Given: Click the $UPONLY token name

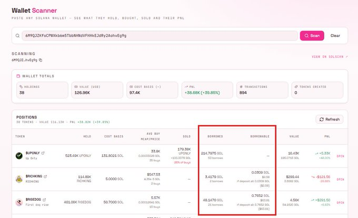Looking at the screenshot, I should [33, 153].
